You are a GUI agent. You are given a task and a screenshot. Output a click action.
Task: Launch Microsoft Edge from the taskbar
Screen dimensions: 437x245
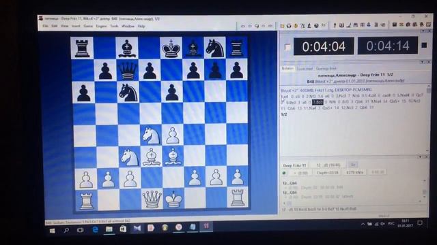tap(95, 229)
